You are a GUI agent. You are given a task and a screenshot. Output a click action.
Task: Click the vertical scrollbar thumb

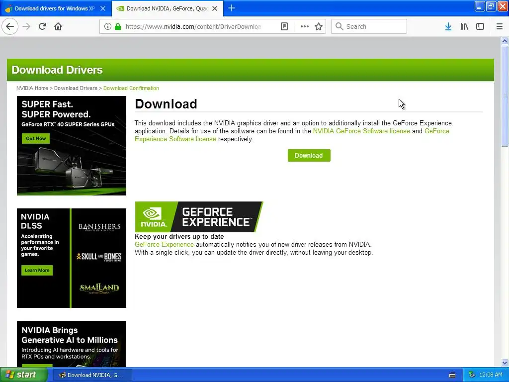(x=505, y=96)
